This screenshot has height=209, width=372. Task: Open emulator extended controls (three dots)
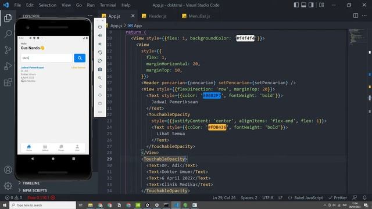pos(100,112)
